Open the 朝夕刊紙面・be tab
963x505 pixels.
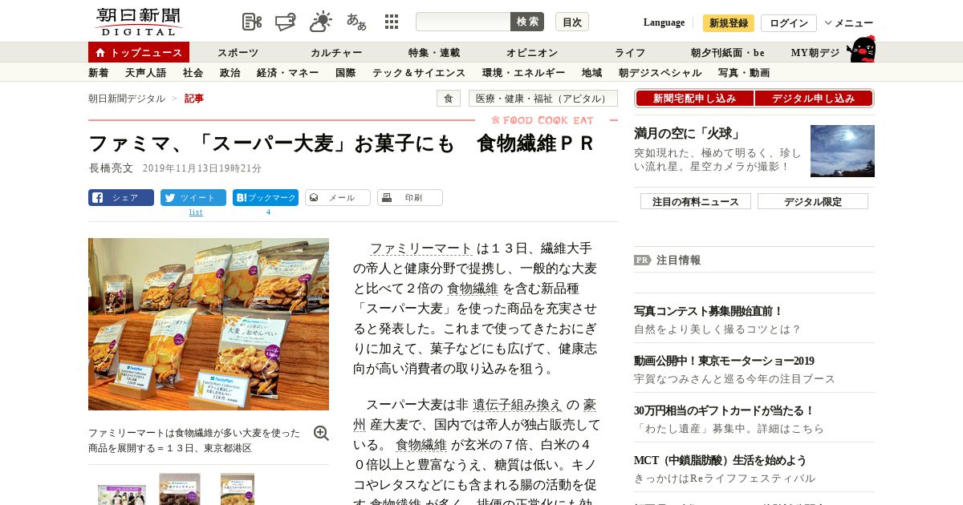728,53
